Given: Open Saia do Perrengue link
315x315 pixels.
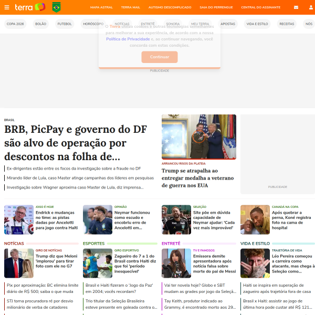Looking at the screenshot, I should (x=216, y=7).
